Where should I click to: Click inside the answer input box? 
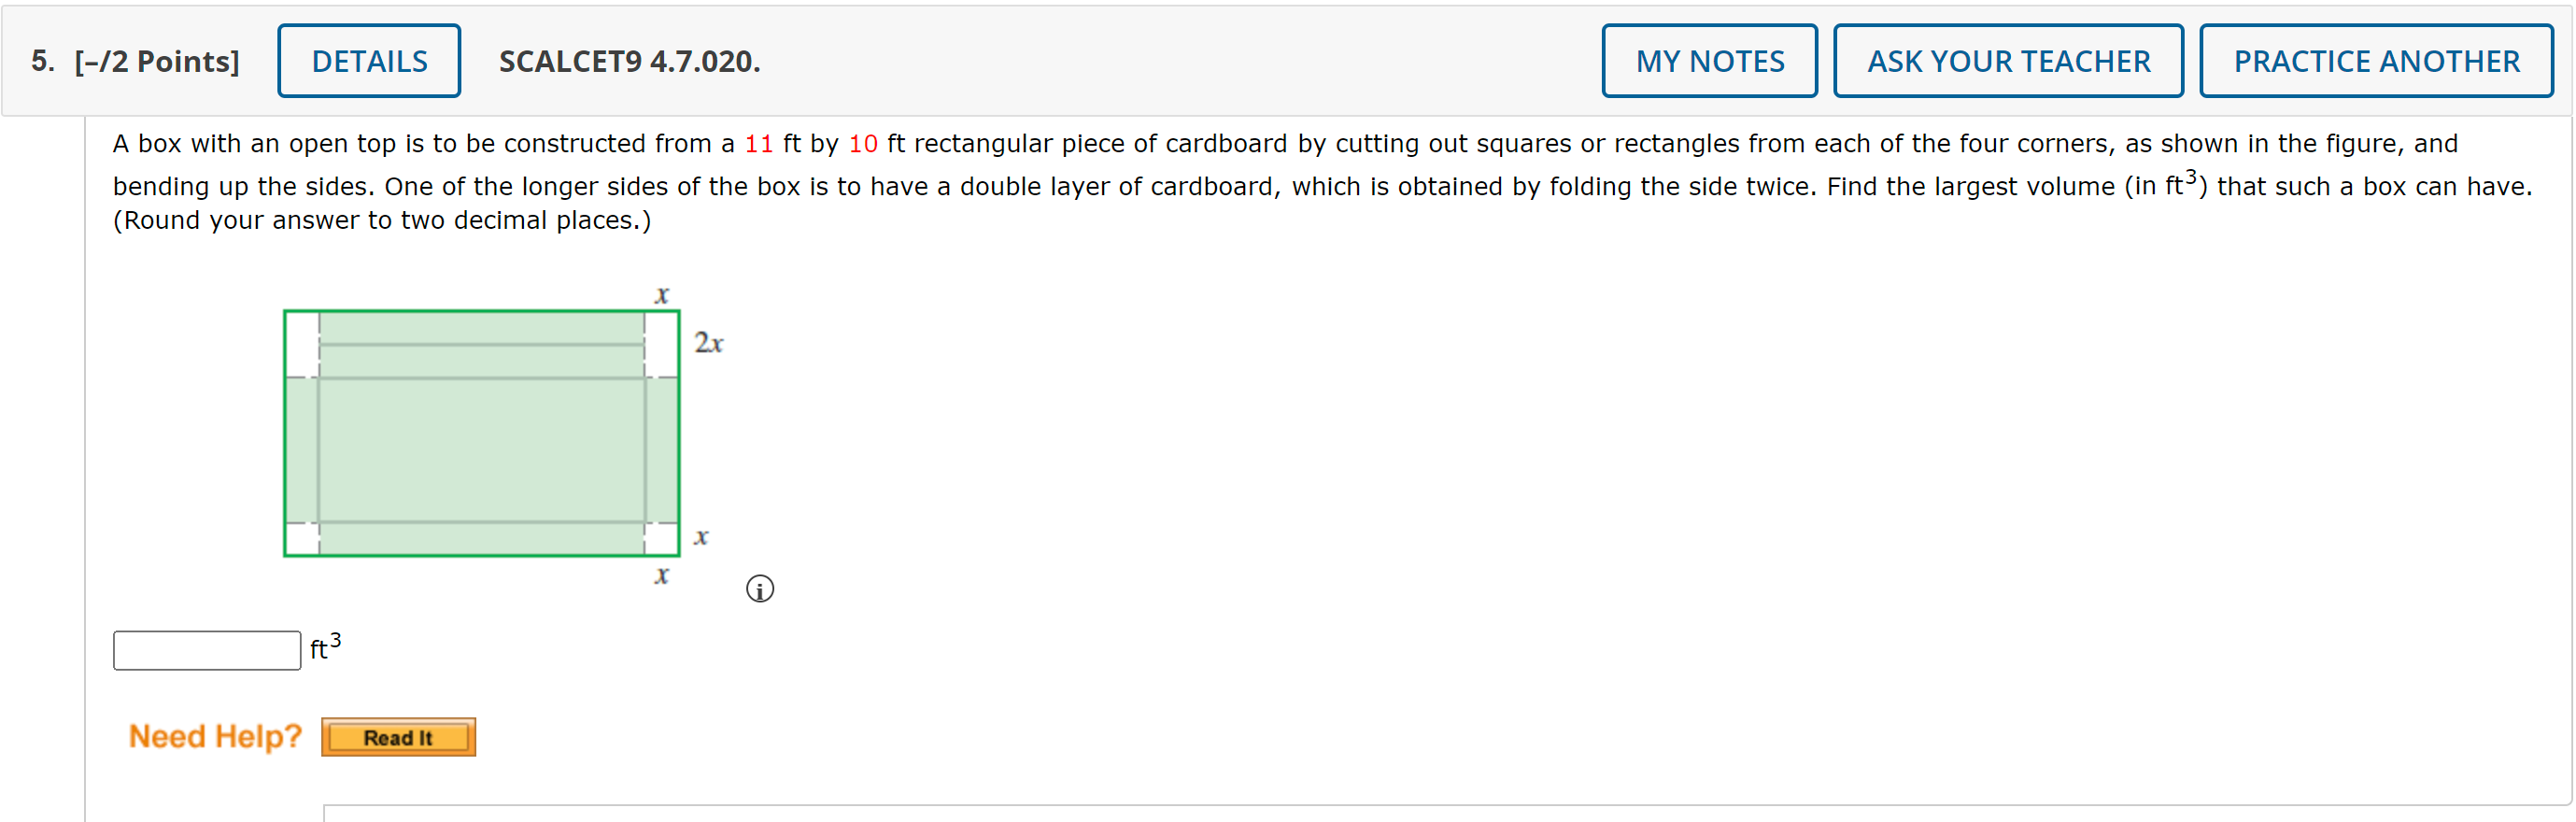coord(206,650)
